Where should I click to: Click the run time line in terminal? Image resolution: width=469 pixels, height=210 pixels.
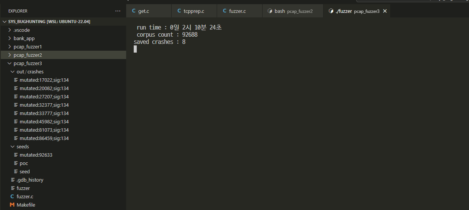pyautogui.click(x=179, y=27)
